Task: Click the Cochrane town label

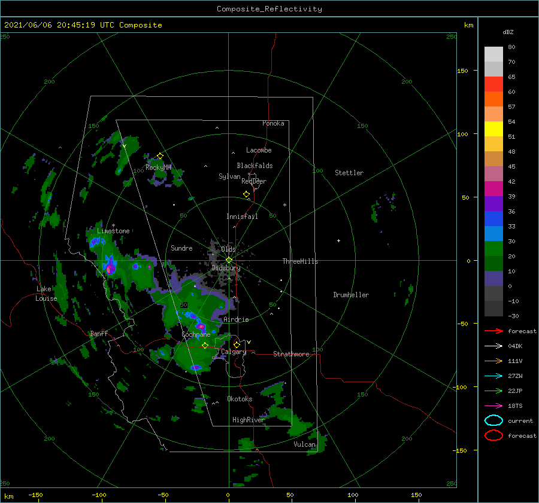Action: pyautogui.click(x=196, y=334)
